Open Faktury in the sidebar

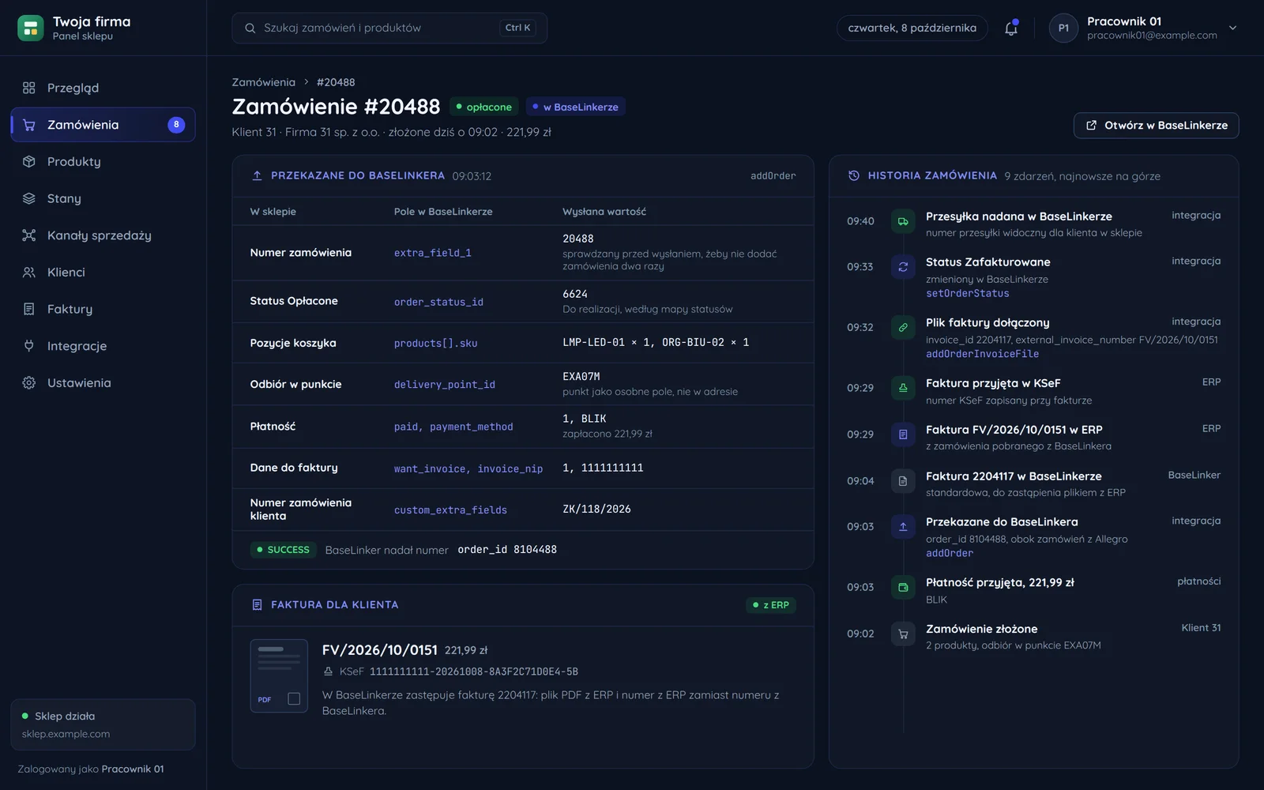click(x=103, y=309)
